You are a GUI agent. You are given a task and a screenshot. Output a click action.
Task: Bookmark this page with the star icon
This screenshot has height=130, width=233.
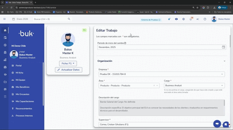[x=197, y=8]
